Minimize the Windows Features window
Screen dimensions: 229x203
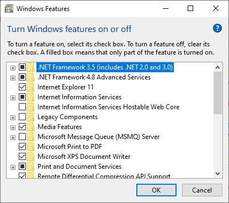(x=166, y=8)
